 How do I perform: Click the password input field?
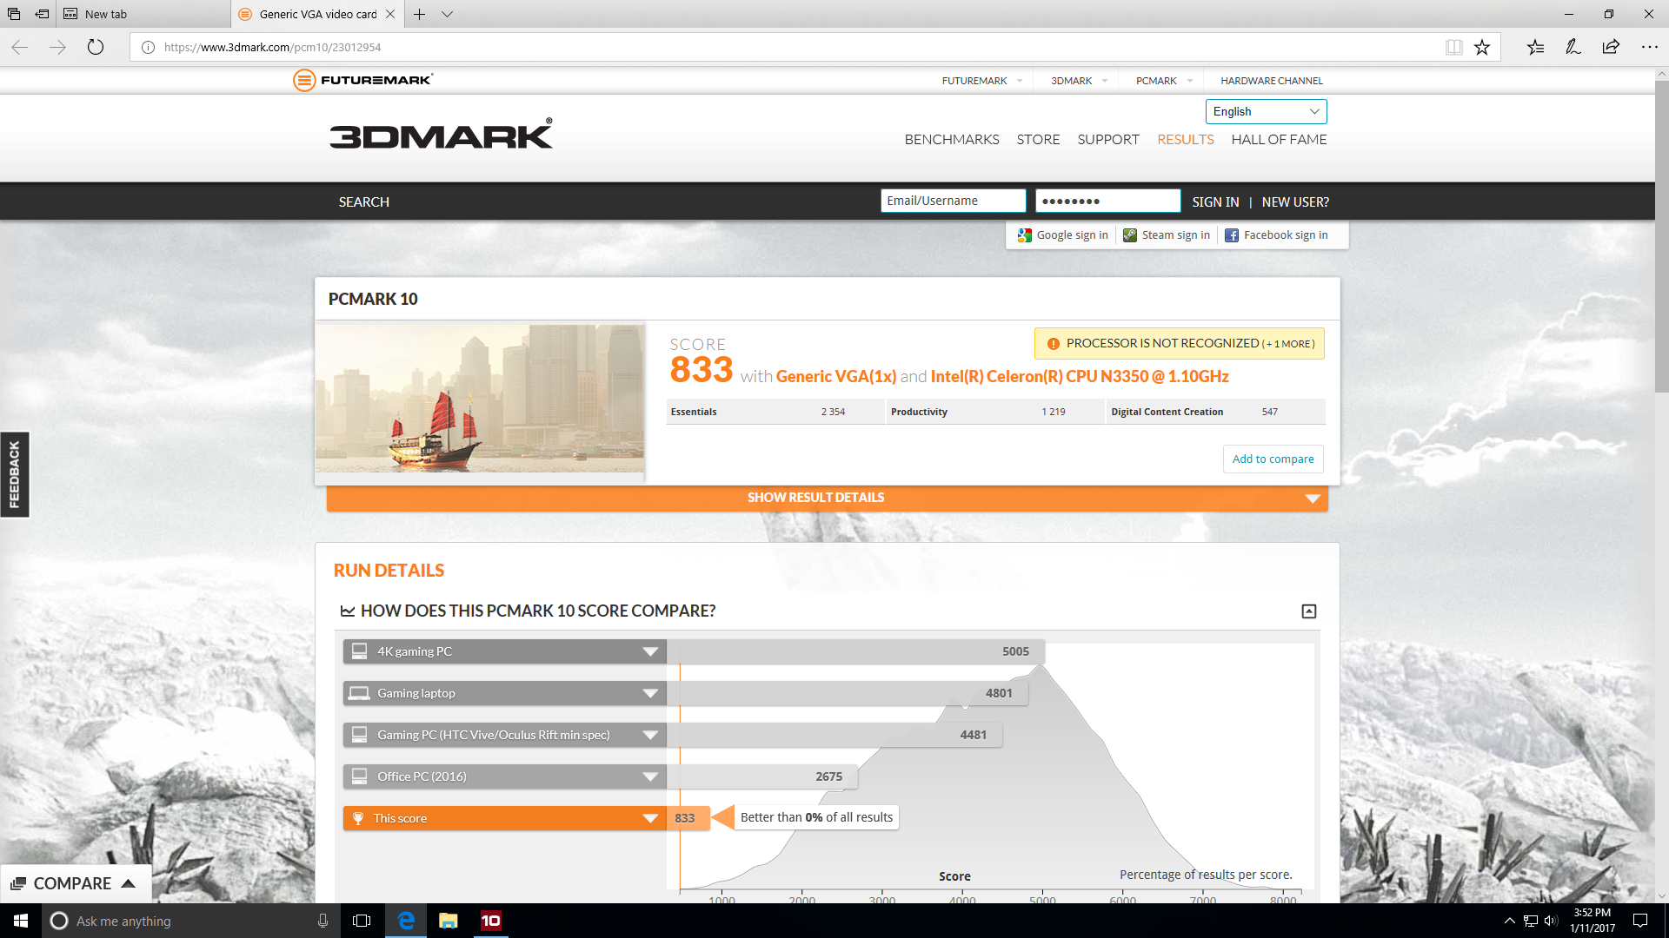pos(1107,201)
